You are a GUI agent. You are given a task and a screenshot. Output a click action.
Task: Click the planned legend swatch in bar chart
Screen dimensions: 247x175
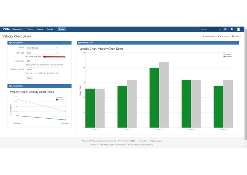pos(224,55)
